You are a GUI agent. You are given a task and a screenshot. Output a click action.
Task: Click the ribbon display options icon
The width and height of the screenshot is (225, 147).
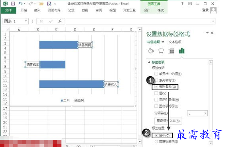coord(190,4)
